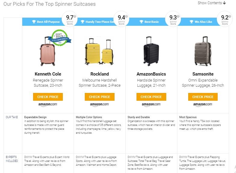This screenshot has width=236, height=173.
Task: Open the pink Kenneth Cole suitcase image
Action: click(48, 52)
